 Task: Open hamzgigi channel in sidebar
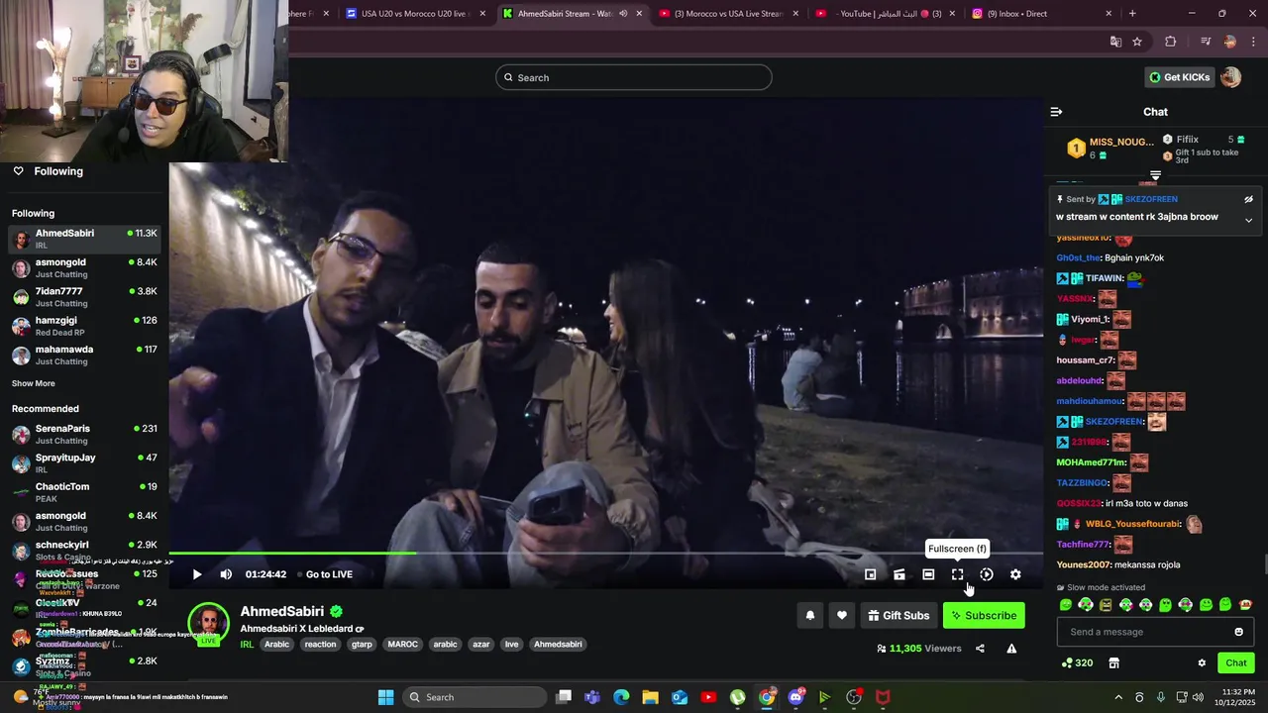[84, 326]
